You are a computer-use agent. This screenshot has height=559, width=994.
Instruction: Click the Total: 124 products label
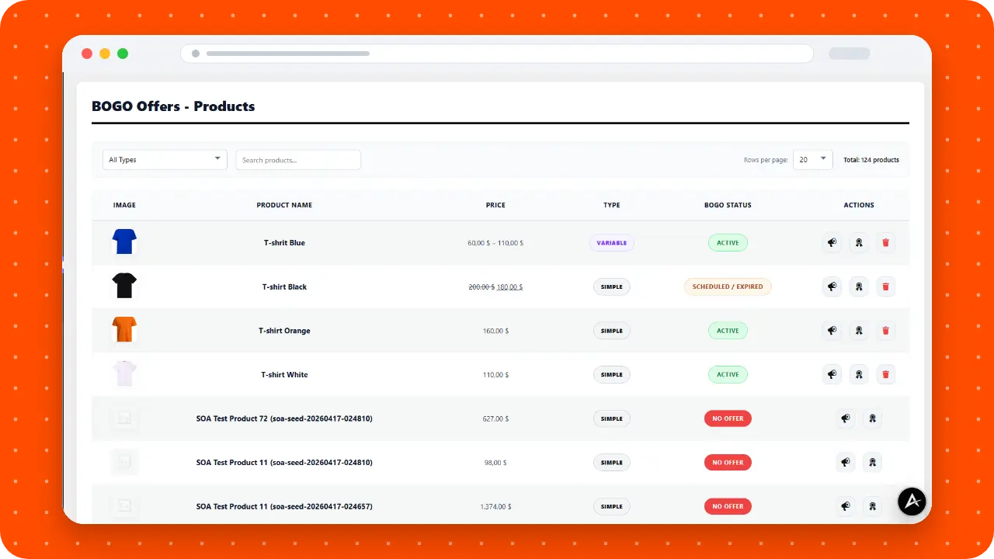[x=871, y=160]
